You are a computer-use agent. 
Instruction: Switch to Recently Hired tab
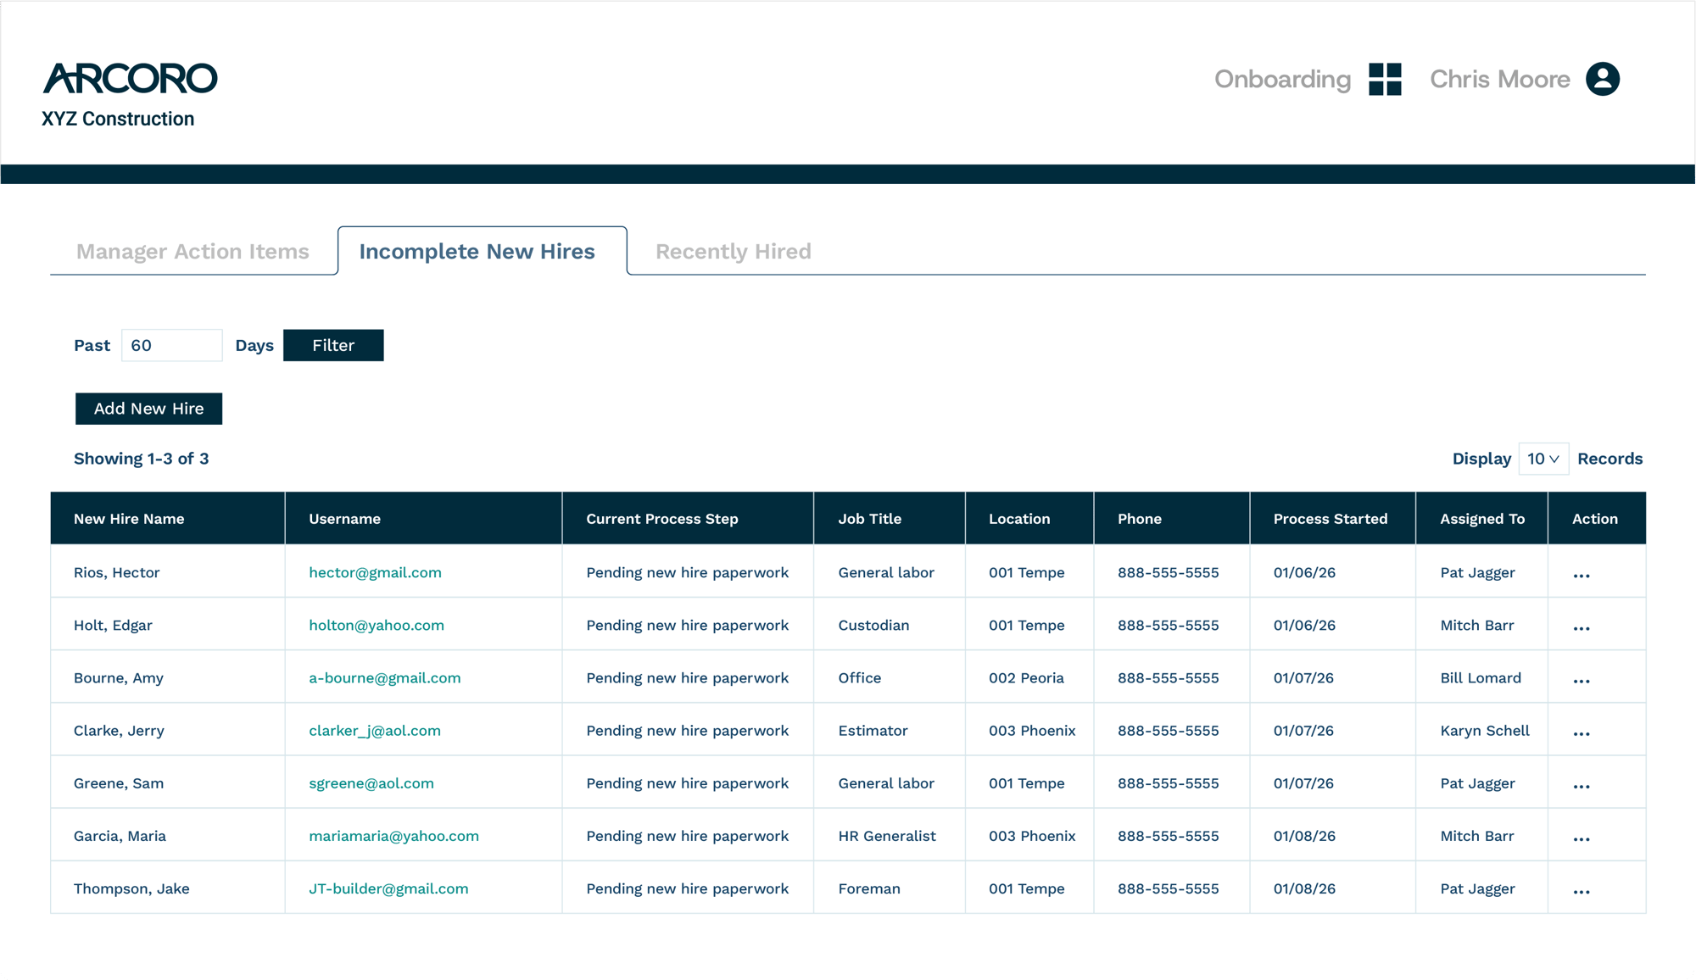pyautogui.click(x=734, y=251)
